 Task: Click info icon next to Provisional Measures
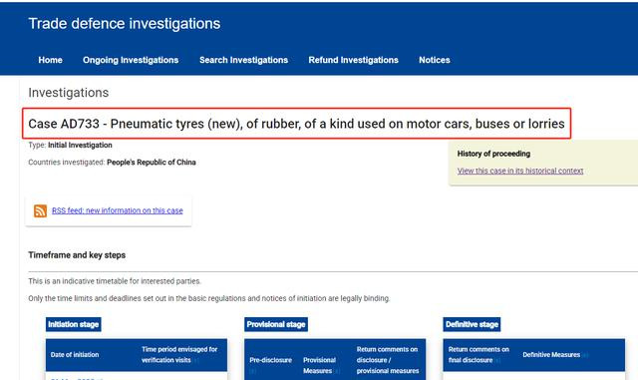click(x=337, y=371)
